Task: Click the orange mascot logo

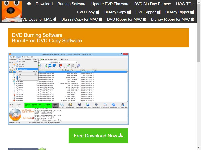Action: pyautogui.click(x=12, y=11)
